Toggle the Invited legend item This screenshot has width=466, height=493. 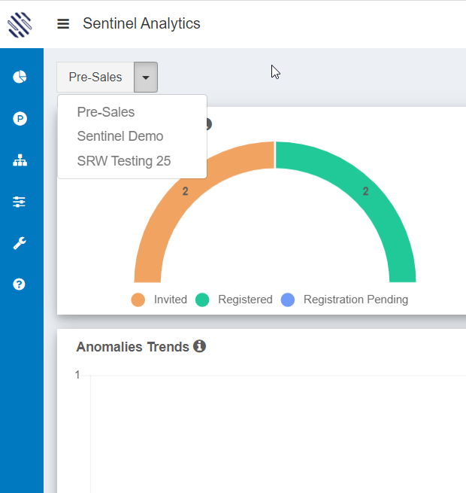[159, 300]
